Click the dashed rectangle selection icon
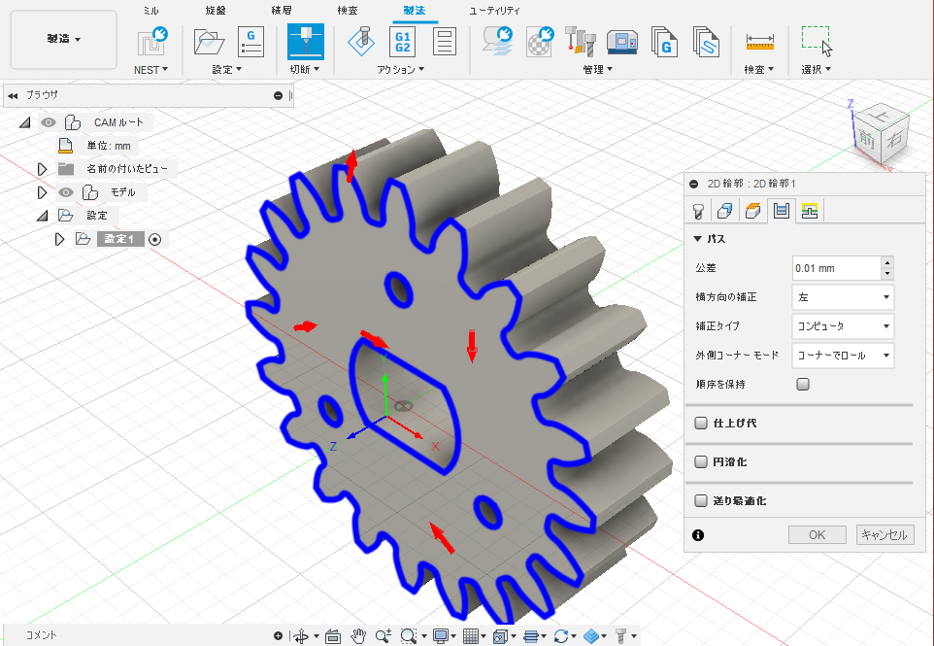Image resolution: width=934 pixels, height=646 pixels. [x=817, y=41]
